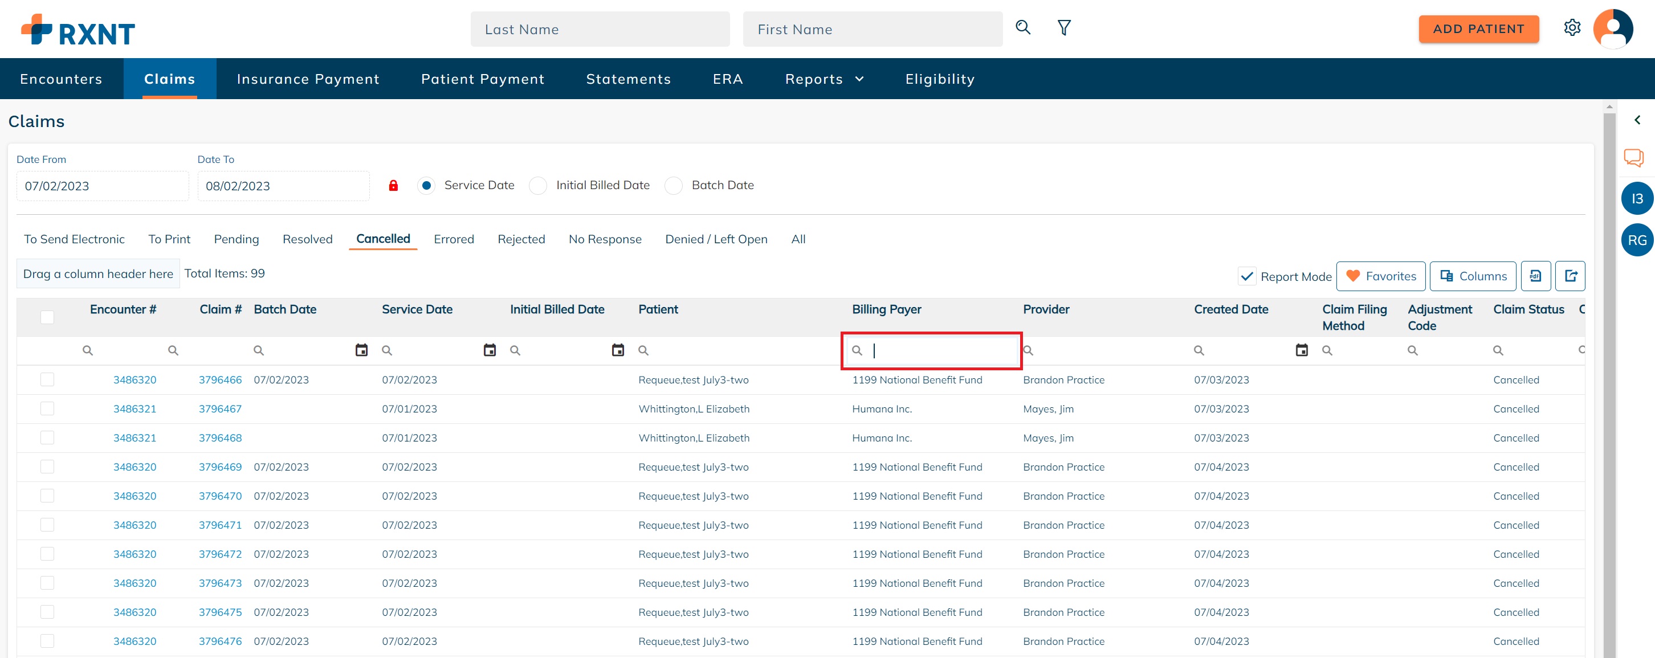This screenshot has width=1655, height=658.
Task: Switch to the ERA tab
Action: coord(728,79)
